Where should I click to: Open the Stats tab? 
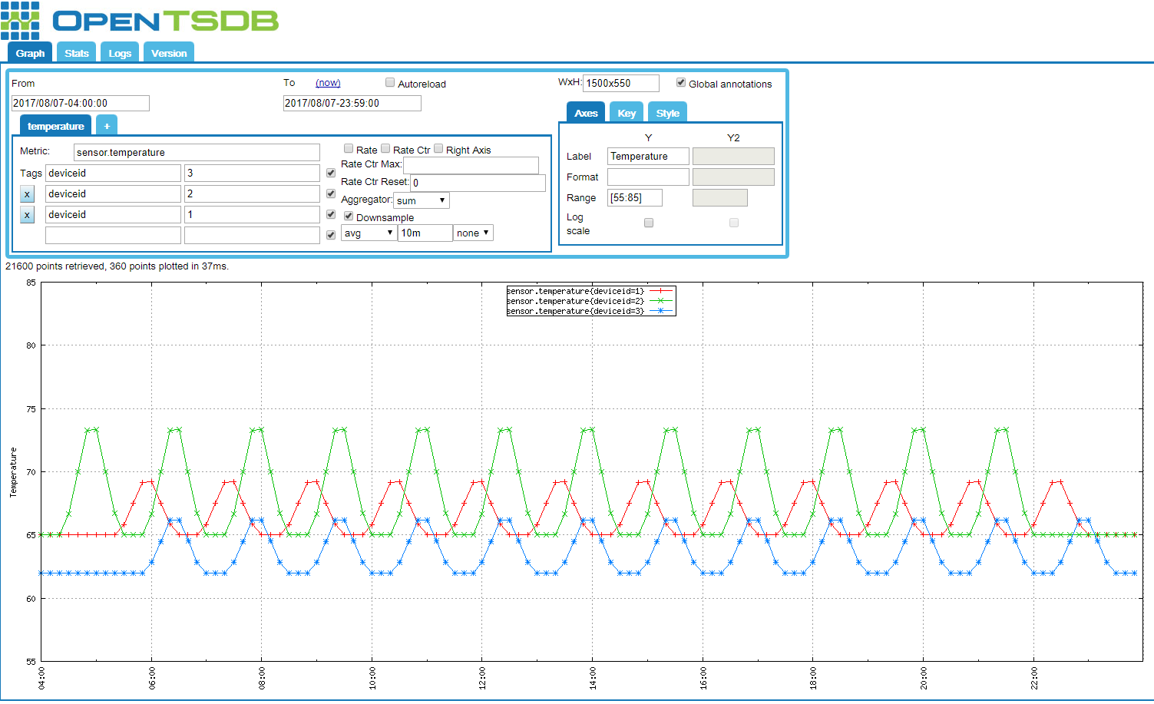point(77,53)
